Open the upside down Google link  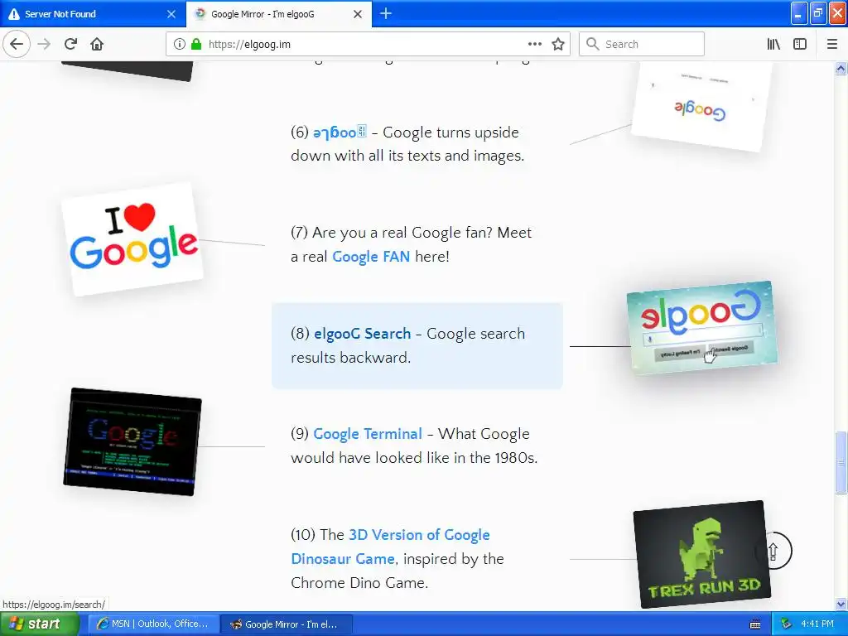(340, 132)
